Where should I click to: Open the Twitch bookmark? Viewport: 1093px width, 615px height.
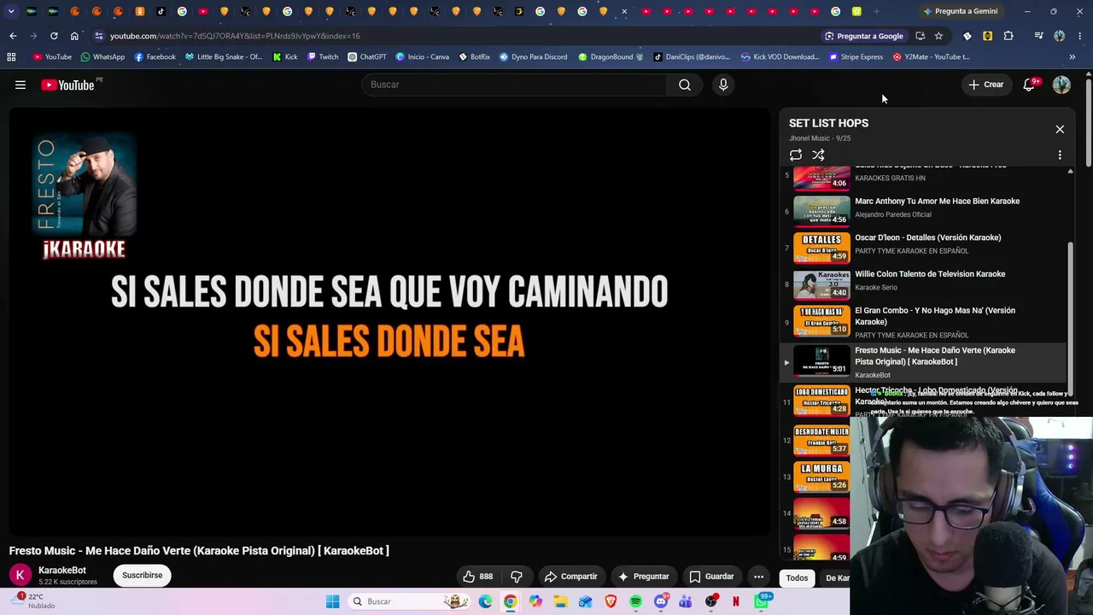pyautogui.click(x=323, y=57)
